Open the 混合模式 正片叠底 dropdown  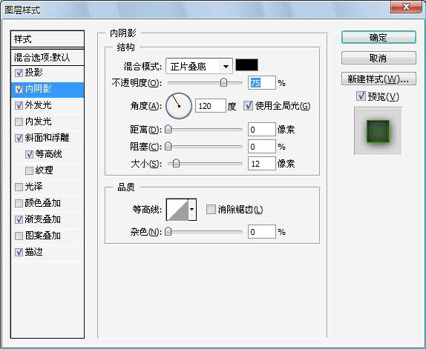coord(199,66)
